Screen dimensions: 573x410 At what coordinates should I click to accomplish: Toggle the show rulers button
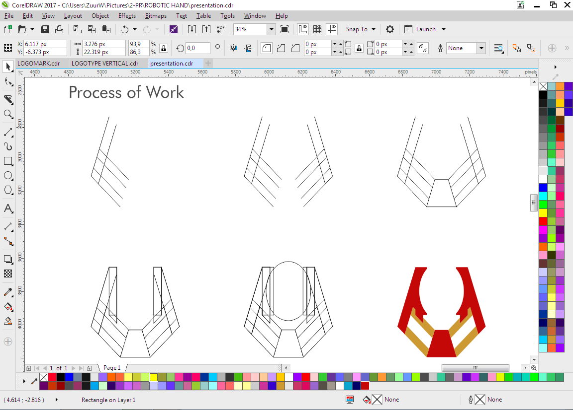click(302, 29)
